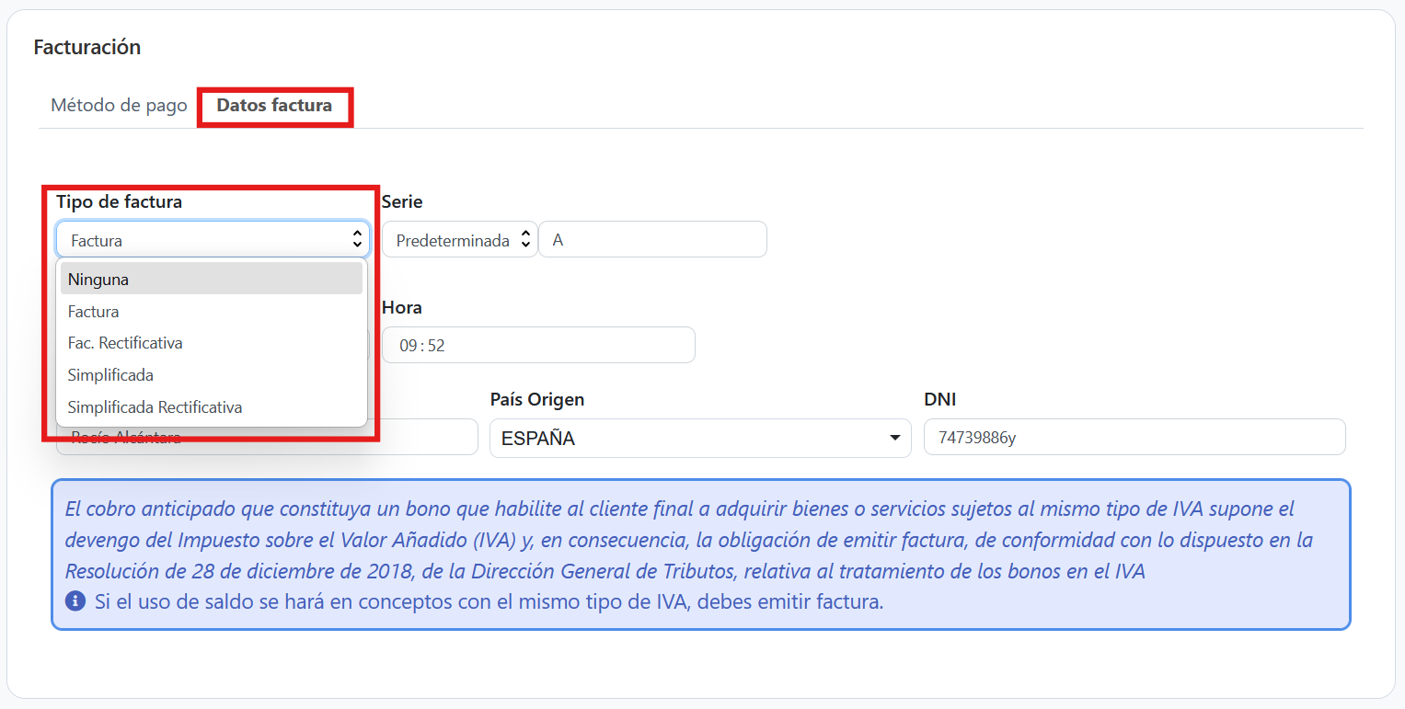Image resolution: width=1405 pixels, height=709 pixels.
Task: Click the info icon in the blue notice
Action: click(x=76, y=602)
